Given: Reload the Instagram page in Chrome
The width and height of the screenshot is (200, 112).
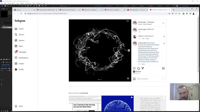Looking at the screenshot, I should click(x=21, y=13).
